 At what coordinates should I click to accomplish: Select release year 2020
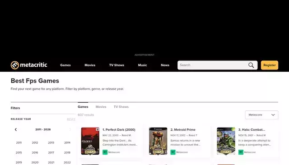35,162
